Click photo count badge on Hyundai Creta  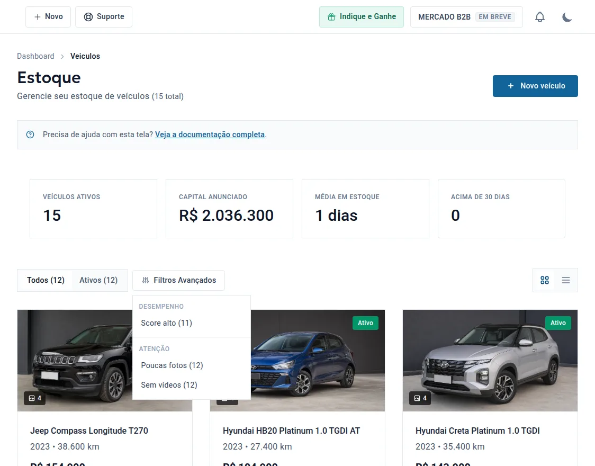tap(420, 398)
